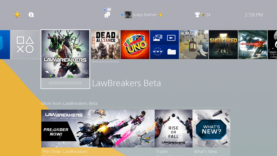Open the Video player icon
The image size is (277, 156).
(x=171, y=38)
